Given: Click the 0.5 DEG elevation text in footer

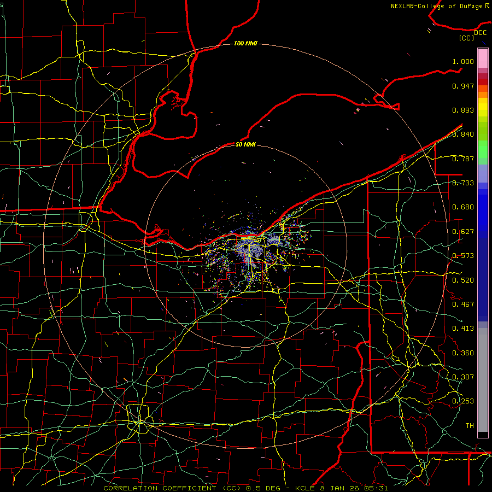Looking at the screenshot, I should [263, 488].
